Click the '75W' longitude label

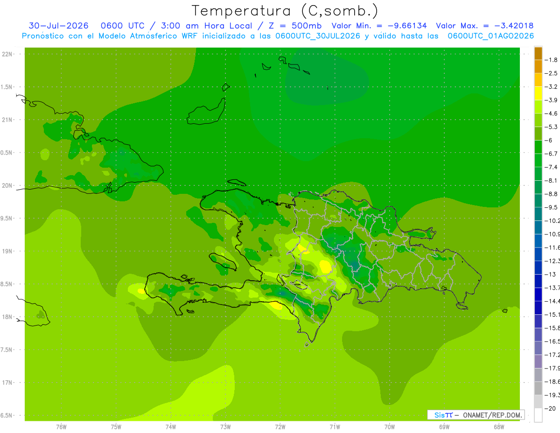coord(116,427)
